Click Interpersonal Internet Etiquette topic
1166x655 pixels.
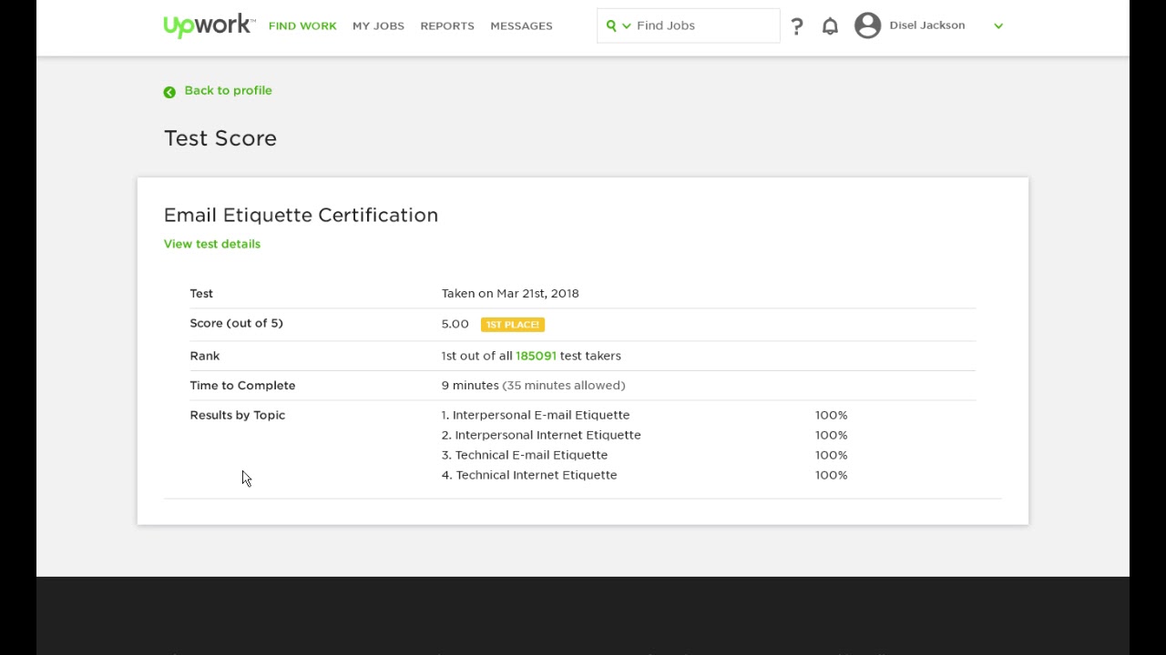(x=547, y=435)
